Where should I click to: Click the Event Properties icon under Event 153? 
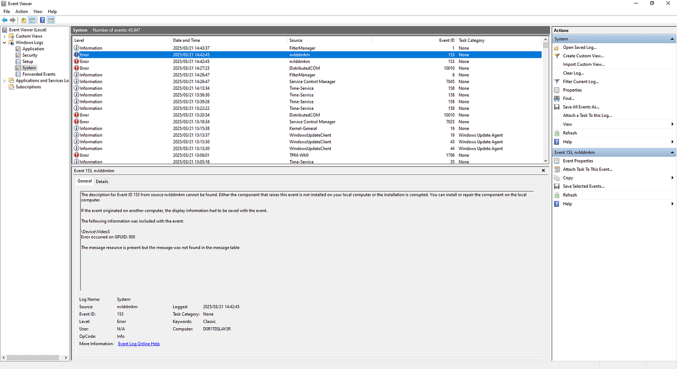(557, 161)
